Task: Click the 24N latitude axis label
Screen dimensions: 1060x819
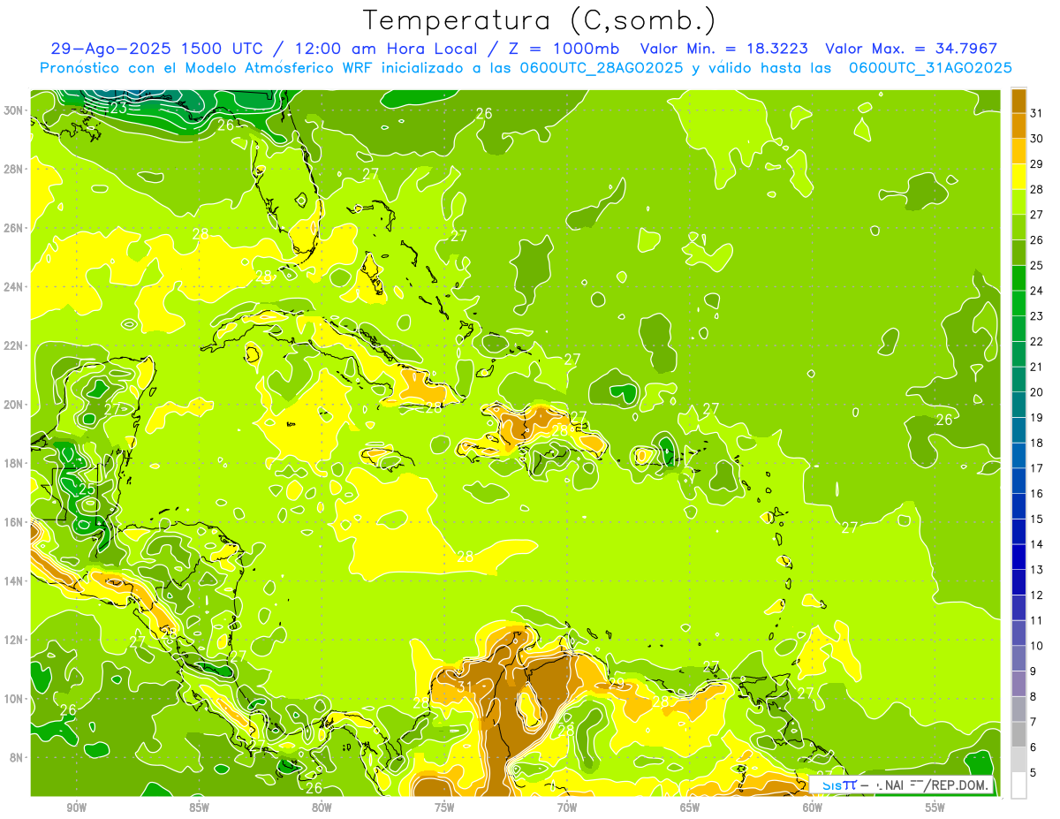Action: (x=14, y=286)
